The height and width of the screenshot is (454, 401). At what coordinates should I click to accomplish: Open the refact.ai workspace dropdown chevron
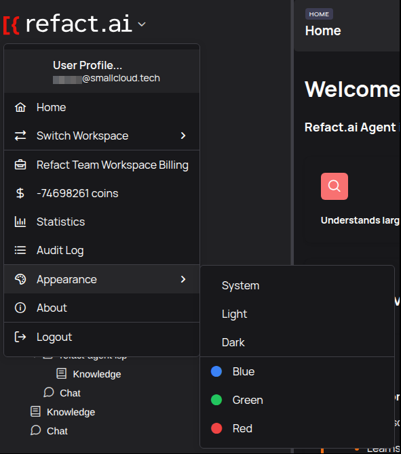tap(142, 24)
